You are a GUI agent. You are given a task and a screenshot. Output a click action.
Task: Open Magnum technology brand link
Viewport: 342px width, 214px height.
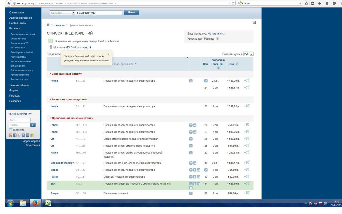[62, 163]
